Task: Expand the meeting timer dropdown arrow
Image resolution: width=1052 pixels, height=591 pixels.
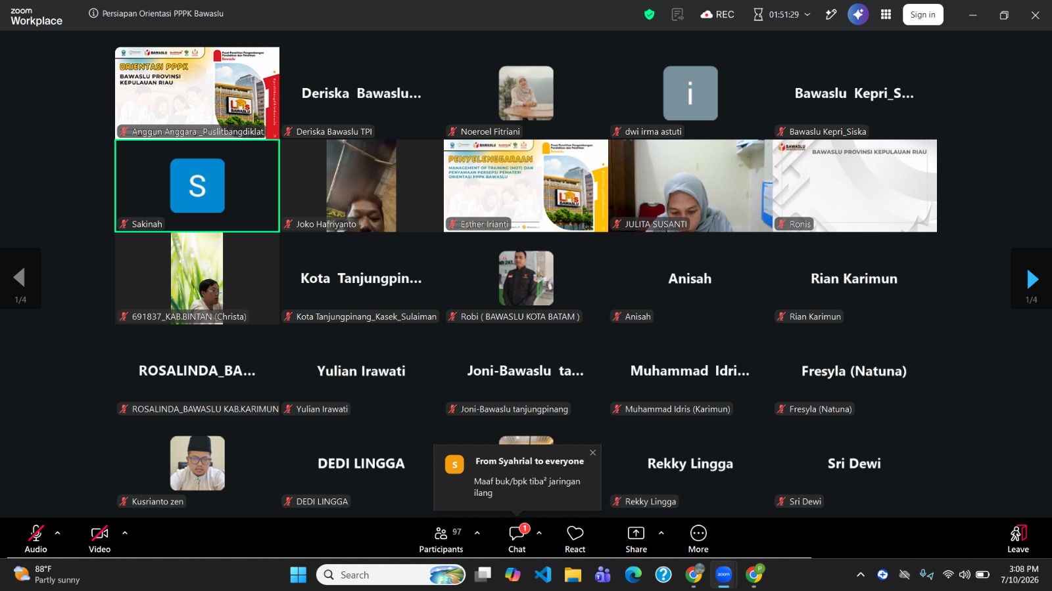Action: point(807,14)
